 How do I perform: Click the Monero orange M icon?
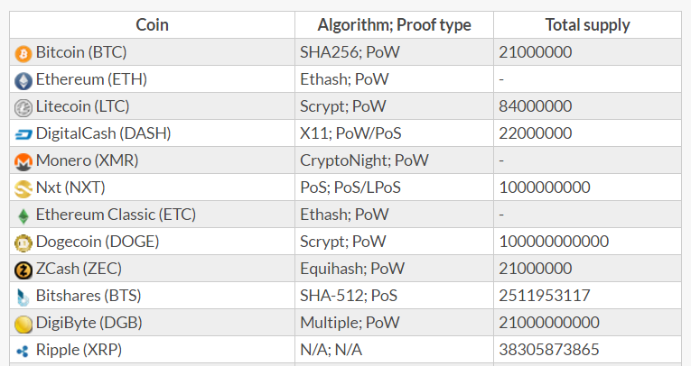23,162
